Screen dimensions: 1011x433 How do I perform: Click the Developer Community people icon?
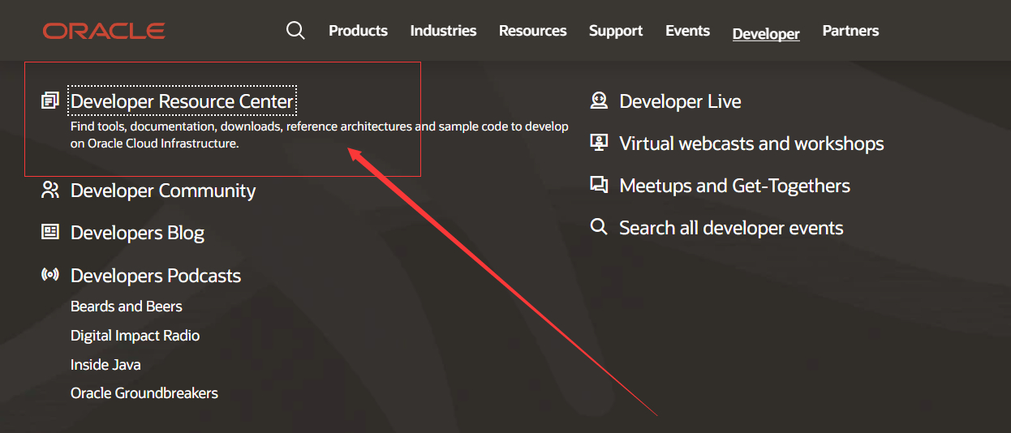[x=50, y=191]
